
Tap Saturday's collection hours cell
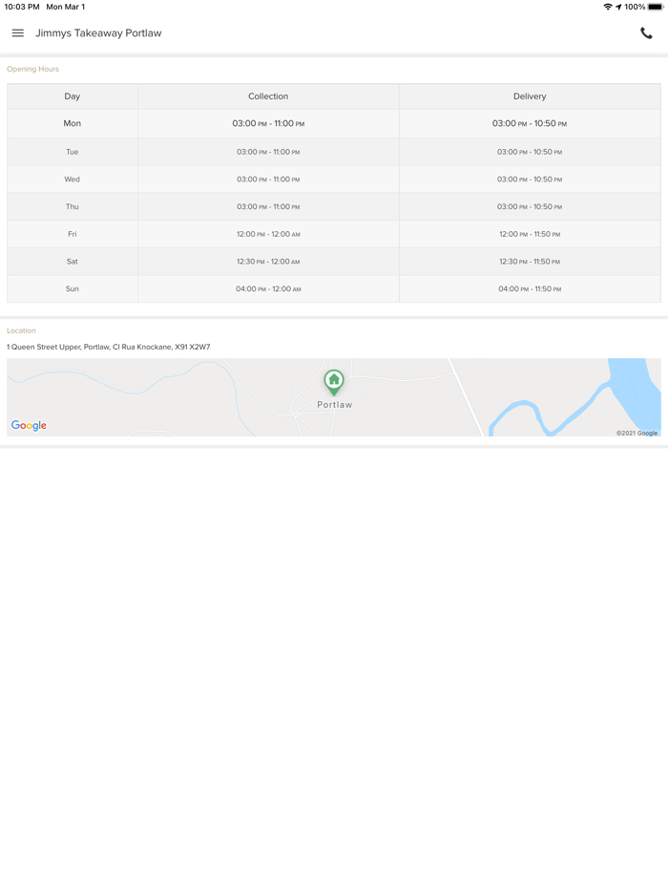(268, 262)
